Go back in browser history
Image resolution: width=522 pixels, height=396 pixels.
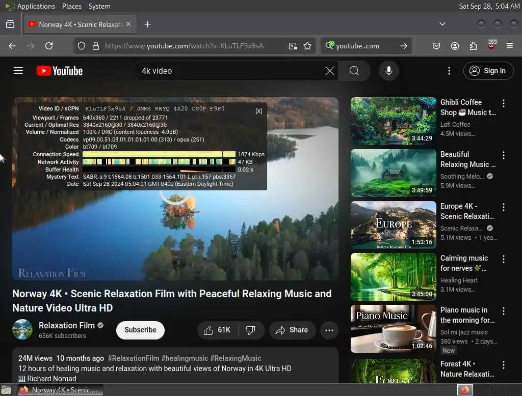(x=12, y=46)
